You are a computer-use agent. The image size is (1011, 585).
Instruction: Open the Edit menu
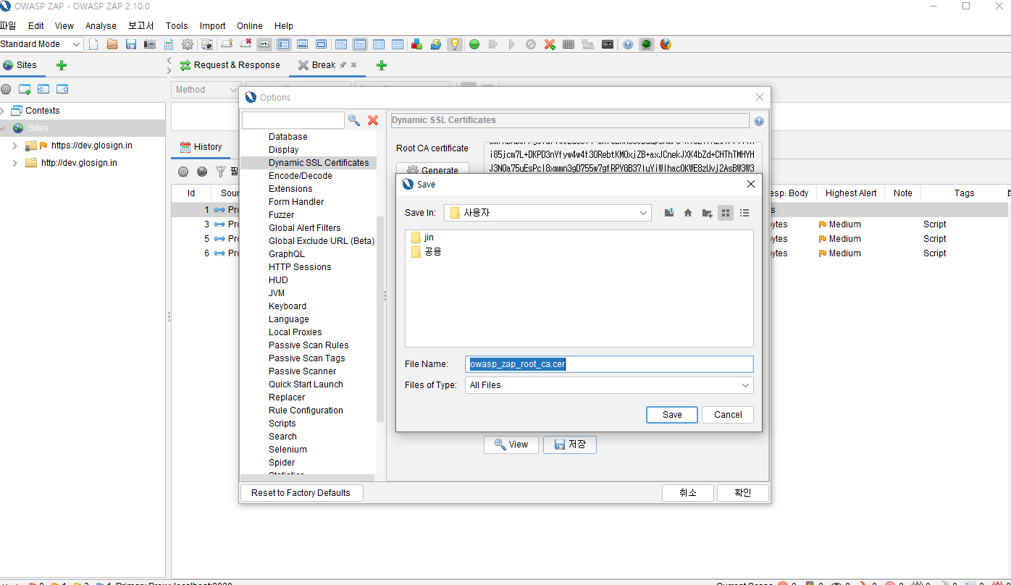[35, 25]
